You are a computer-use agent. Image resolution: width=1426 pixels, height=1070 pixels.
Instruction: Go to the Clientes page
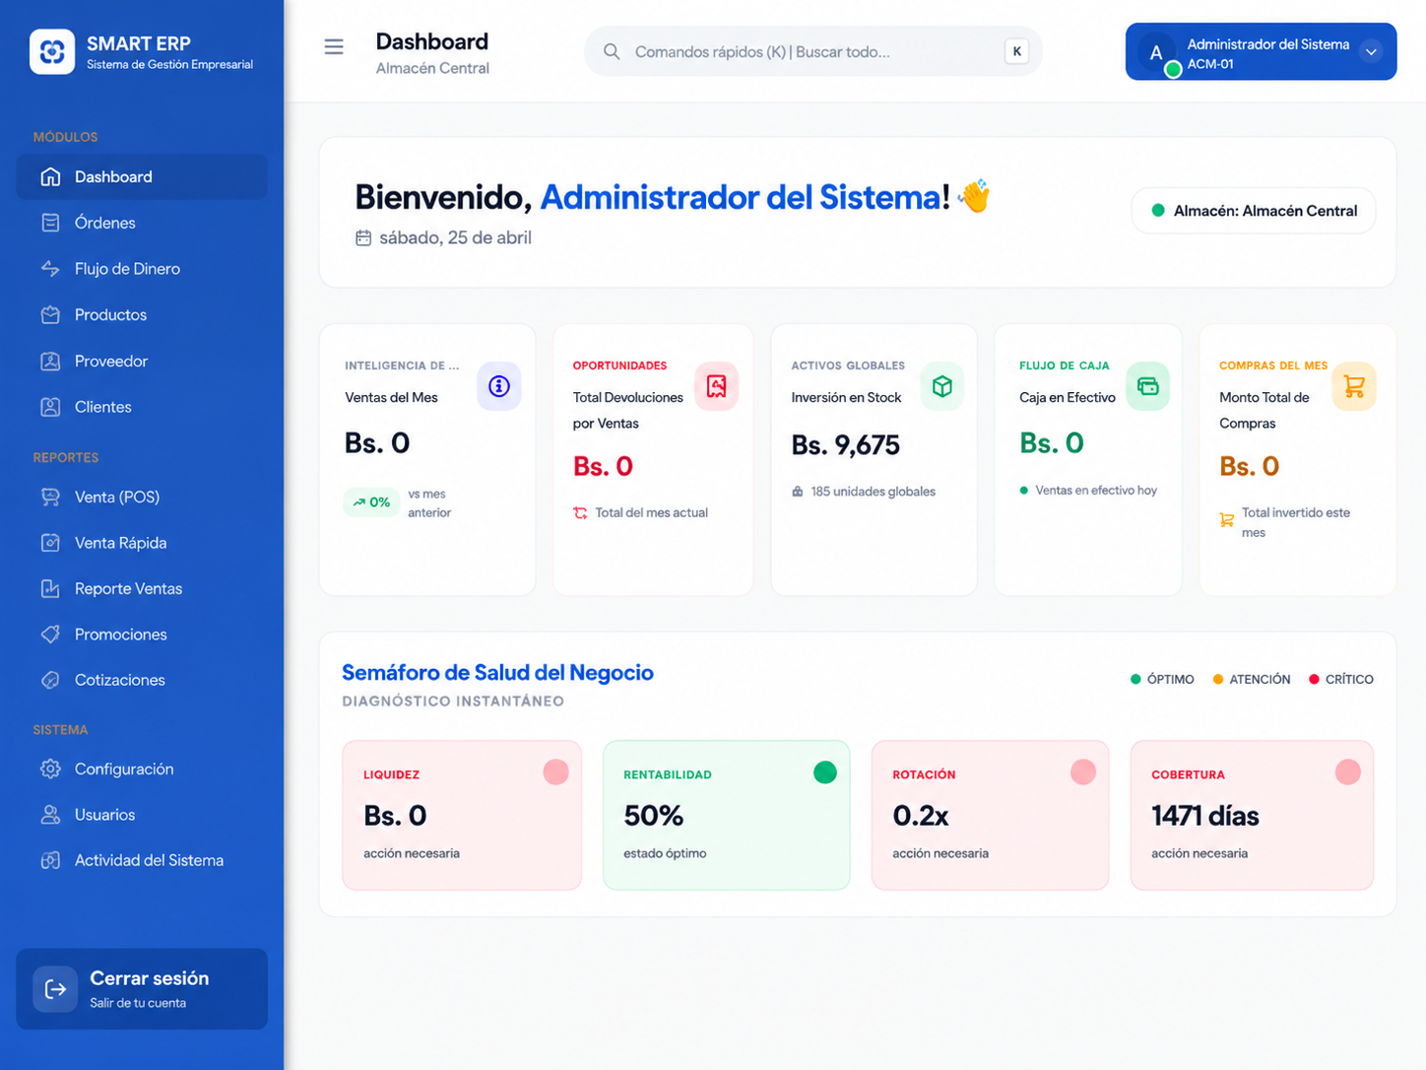coord(142,407)
